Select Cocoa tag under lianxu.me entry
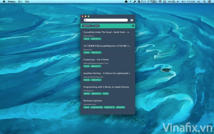This screenshot has height=134, width=214. pyautogui.click(x=87, y=53)
